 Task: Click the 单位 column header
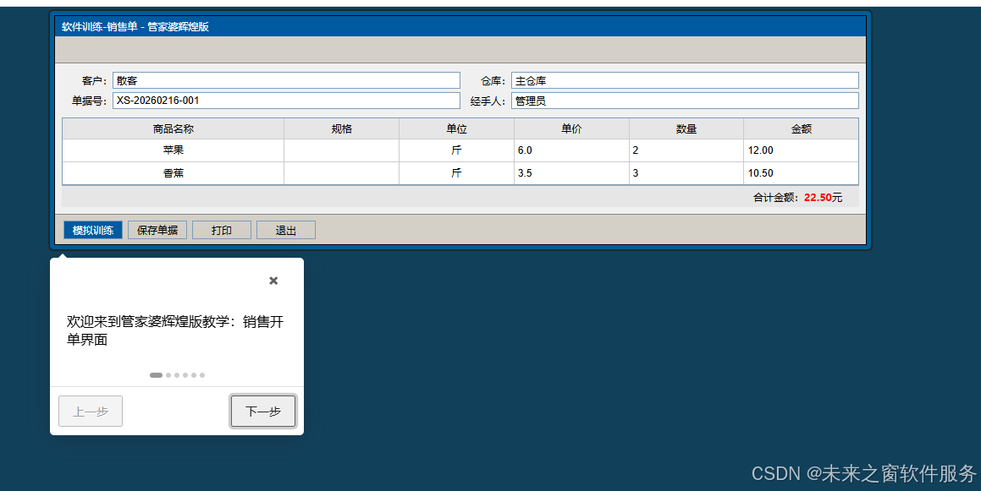coord(457,128)
